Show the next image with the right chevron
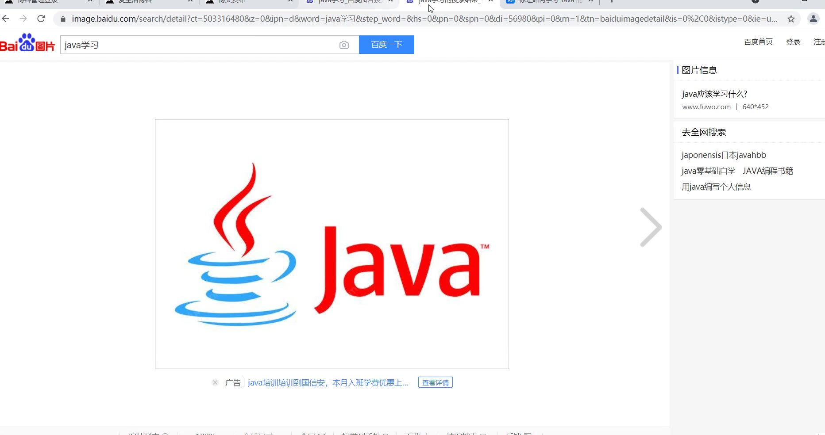The image size is (825, 435). coord(651,227)
